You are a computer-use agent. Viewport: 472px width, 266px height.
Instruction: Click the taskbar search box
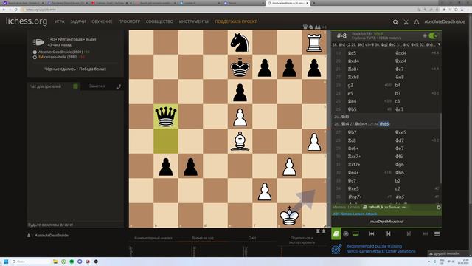[31, 262]
